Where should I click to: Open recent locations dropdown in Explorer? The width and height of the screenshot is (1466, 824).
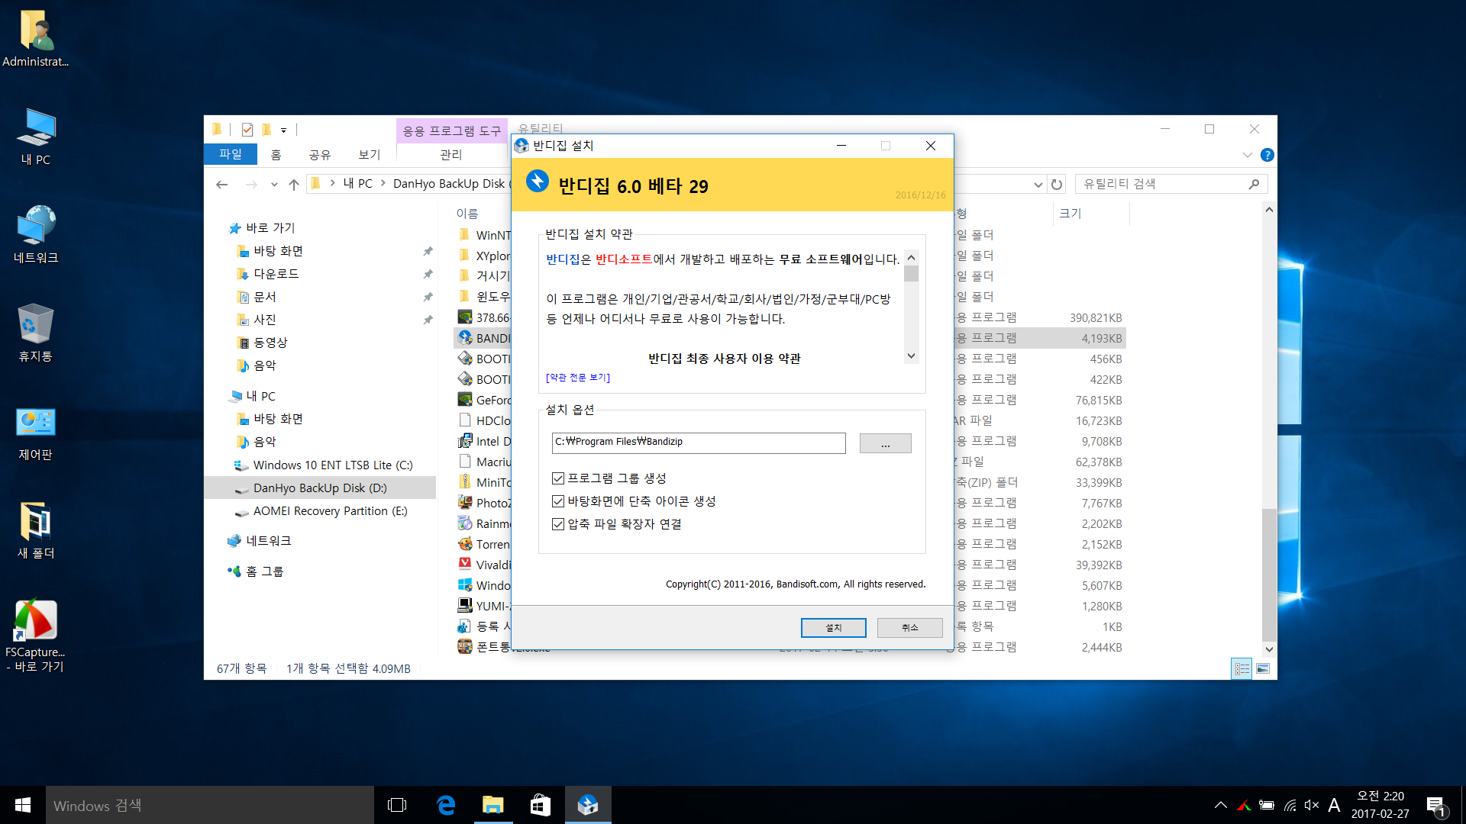point(274,184)
